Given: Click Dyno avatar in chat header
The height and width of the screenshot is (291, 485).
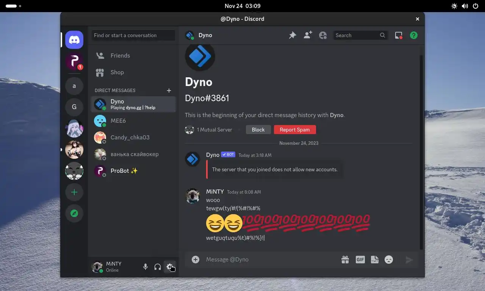Looking at the screenshot, I should (x=189, y=35).
